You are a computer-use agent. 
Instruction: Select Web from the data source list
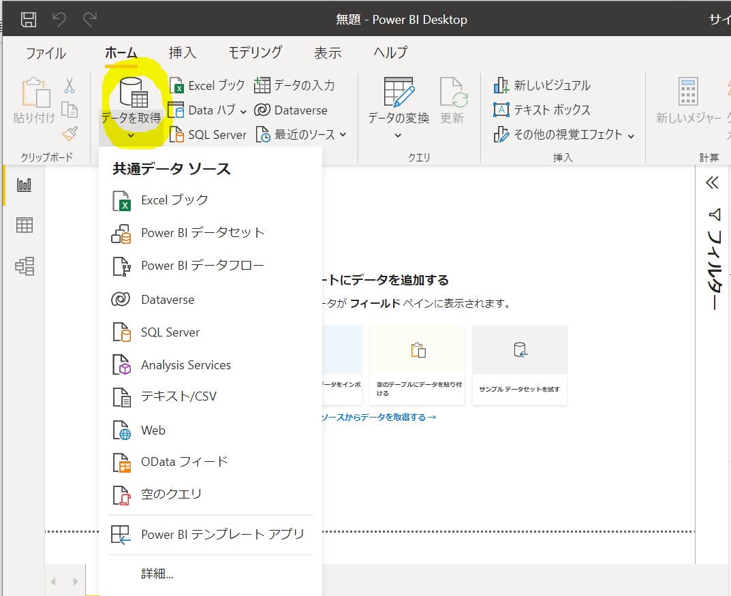(153, 430)
